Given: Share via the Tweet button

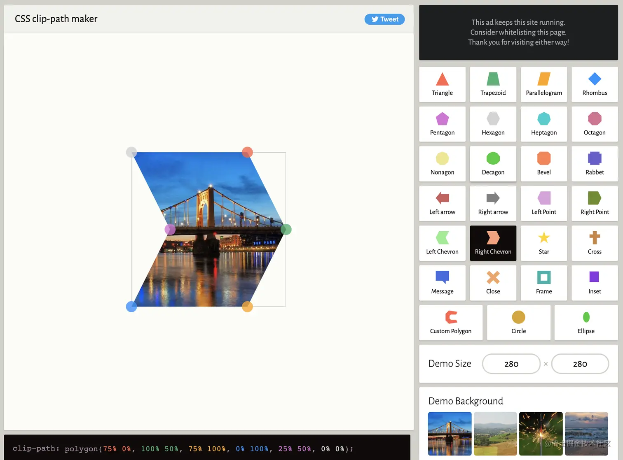Looking at the screenshot, I should pos(384,19).
